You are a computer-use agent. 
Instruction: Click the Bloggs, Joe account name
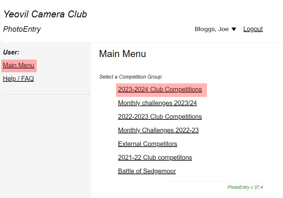tap(211, 29)
